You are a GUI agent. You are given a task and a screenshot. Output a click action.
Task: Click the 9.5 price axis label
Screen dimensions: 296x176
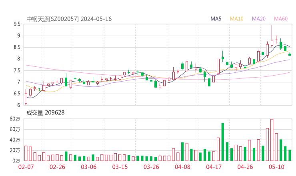point(17,24)
